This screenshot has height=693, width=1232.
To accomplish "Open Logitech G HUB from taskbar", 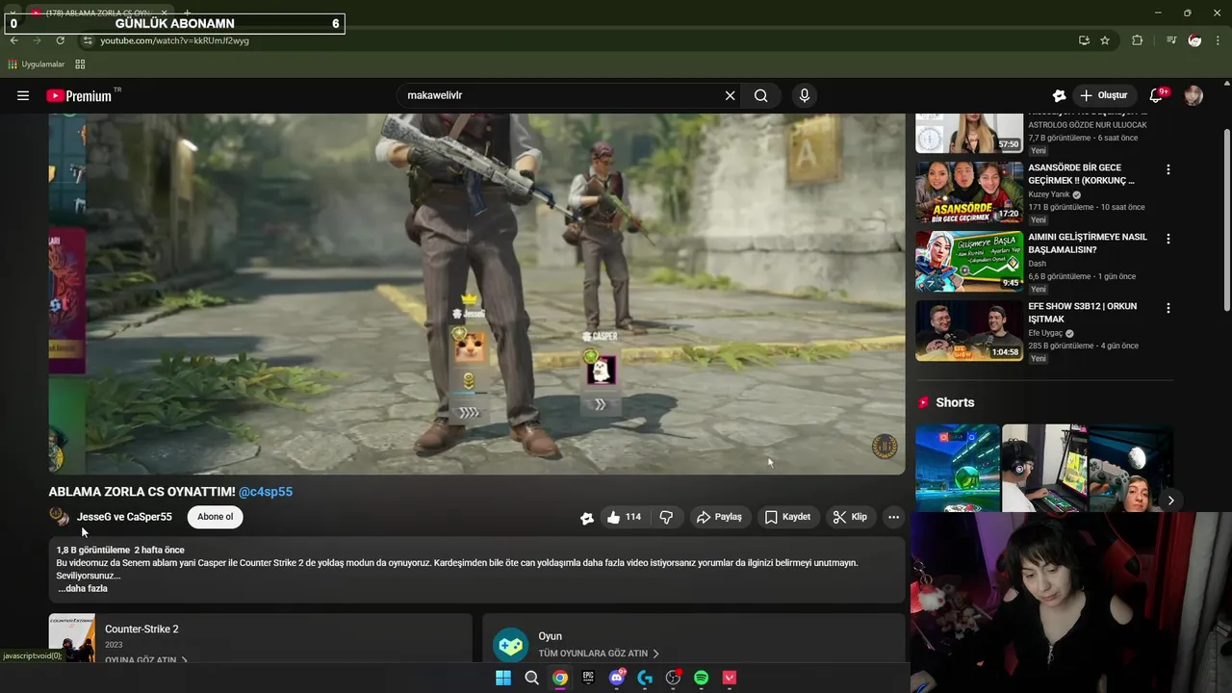I will (x=645, y=678).
